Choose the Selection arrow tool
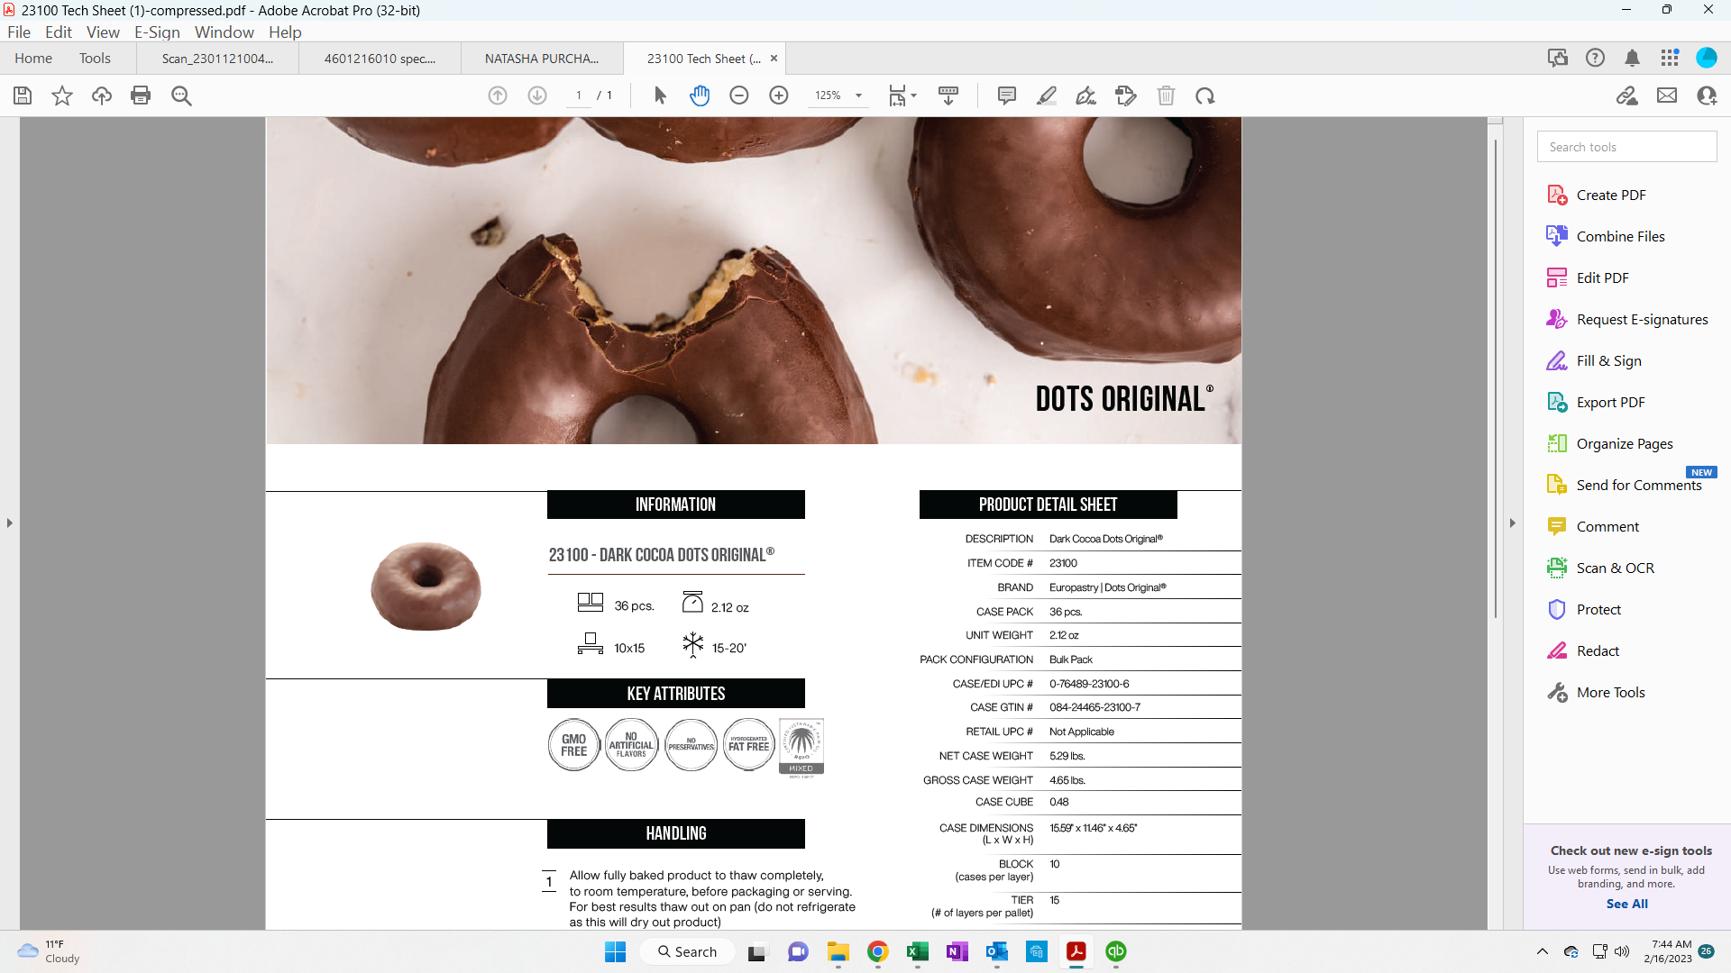The height and width of the screenshot is (973, 1731). [660, 95]
